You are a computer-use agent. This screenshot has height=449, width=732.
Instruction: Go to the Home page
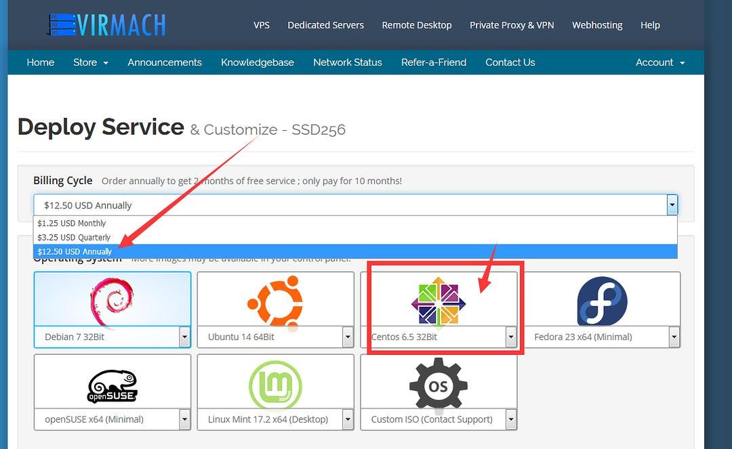pyautogui.click(x=41, y=62)
